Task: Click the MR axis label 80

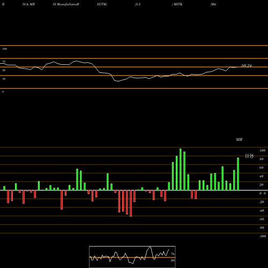Action: point(262,159)
